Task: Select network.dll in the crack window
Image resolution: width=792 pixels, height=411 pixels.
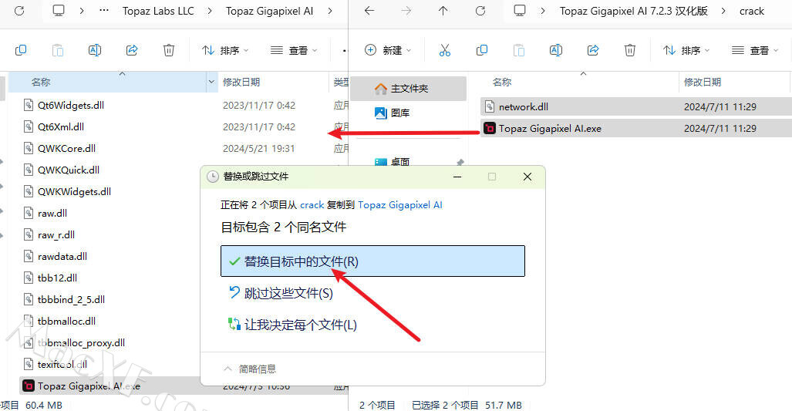Action: point(636,106)
